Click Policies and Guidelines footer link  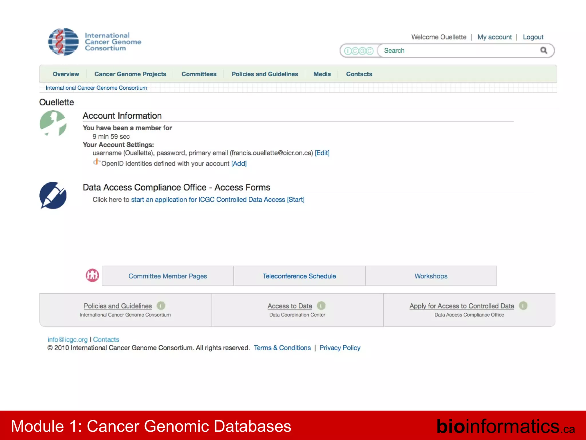[x=118, y=306]
